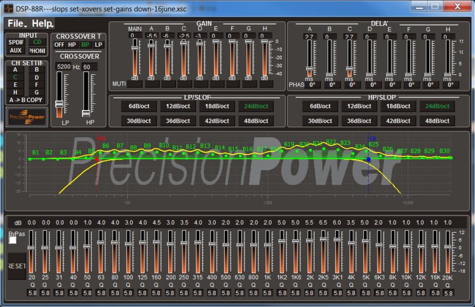Click channel B gain value -6

167,36
